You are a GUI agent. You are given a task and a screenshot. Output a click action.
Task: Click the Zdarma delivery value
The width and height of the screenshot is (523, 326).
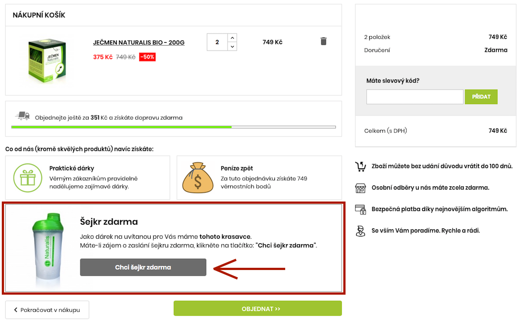496,50
